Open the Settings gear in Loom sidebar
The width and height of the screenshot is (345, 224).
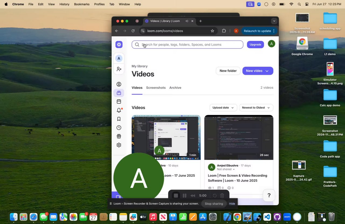[x=119, y=145]
